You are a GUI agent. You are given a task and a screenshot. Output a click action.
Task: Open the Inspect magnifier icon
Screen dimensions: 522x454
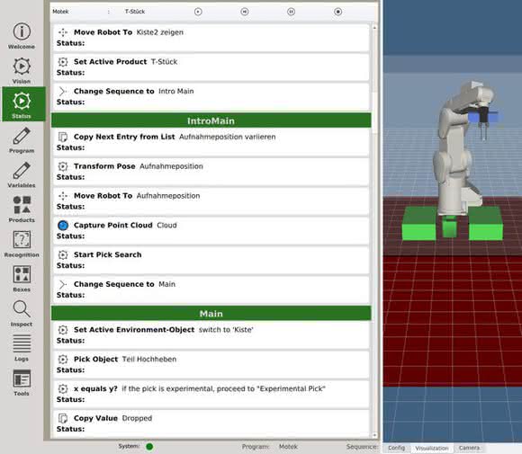click(22, 314)
